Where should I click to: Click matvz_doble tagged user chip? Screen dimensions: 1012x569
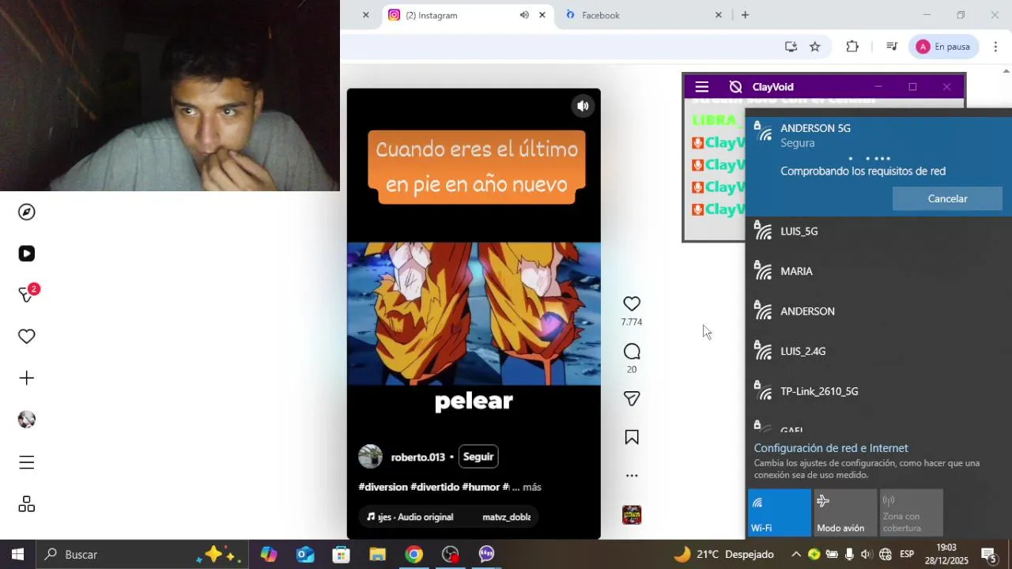click(506, 517)
